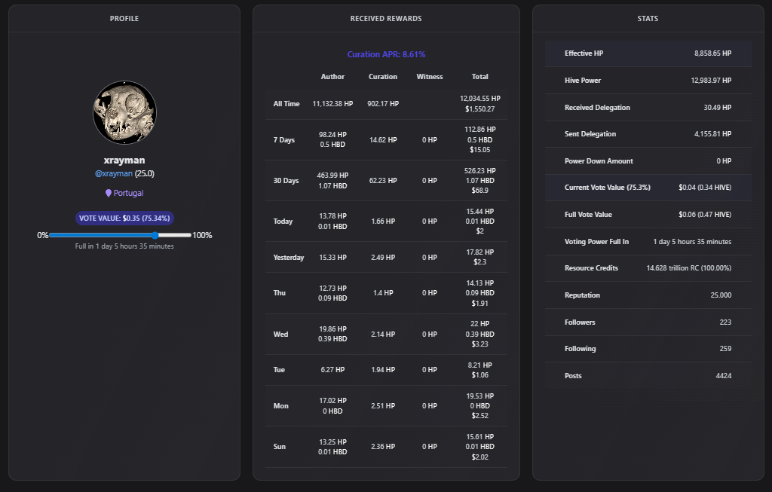Click the voting power slider handle
This screenshot has height=492, width=772.
(155, 235)
